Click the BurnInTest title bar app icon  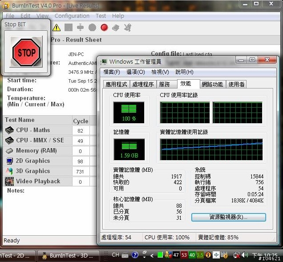pos(6,6)
